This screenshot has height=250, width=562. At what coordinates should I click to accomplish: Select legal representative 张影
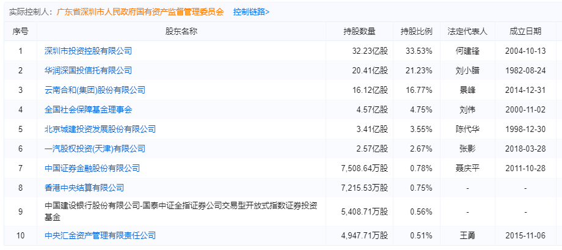(467, 149)
